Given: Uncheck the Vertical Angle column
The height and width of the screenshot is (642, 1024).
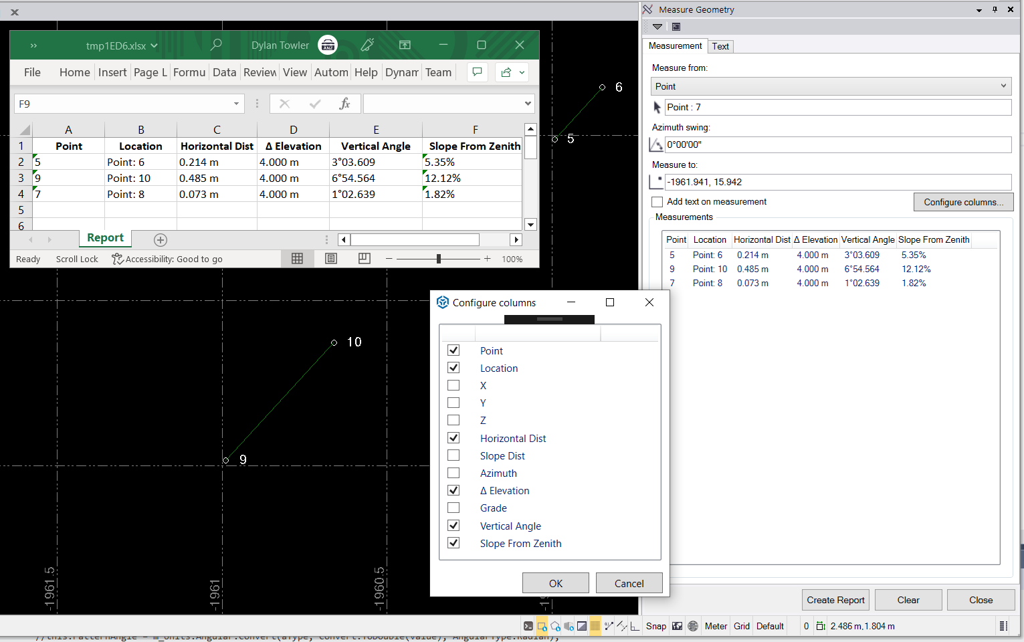Looking at the screenshot, I should click(x=453, y=526).
